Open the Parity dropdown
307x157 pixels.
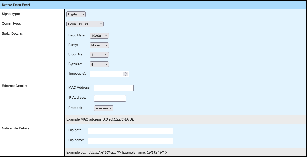click(99, 45)
